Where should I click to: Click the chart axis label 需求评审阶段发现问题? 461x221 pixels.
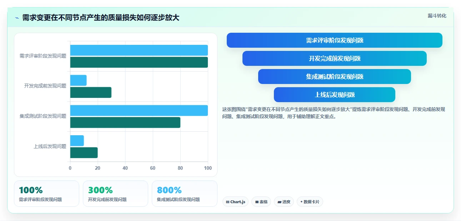[43, 56]
